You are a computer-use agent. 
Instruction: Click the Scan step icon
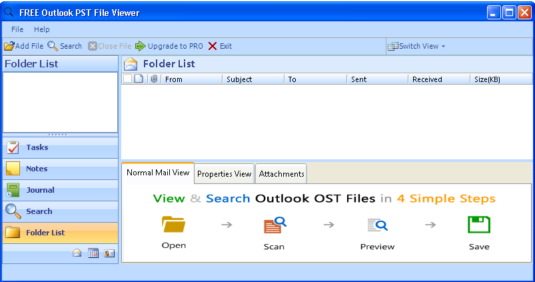[275, 225]
